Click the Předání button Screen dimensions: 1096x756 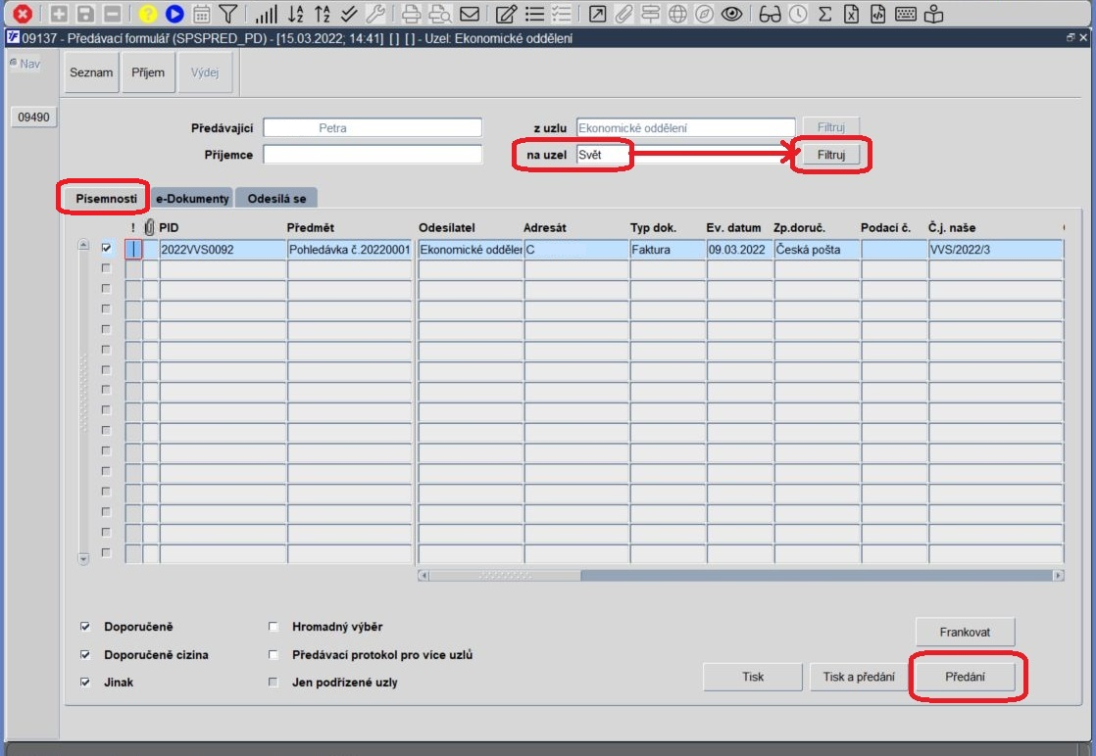coord(965,677)
